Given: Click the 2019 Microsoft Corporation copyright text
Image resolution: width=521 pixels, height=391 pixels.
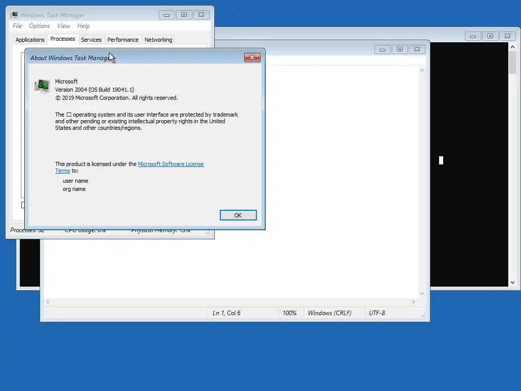Looking at the screenshot, I should (117, 98).
